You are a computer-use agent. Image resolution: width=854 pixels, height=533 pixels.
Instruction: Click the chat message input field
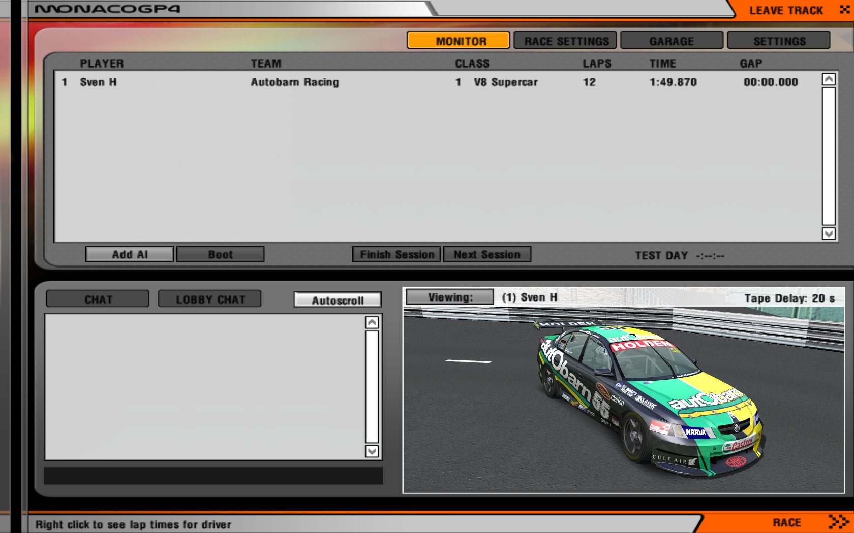tap(213, 476)
